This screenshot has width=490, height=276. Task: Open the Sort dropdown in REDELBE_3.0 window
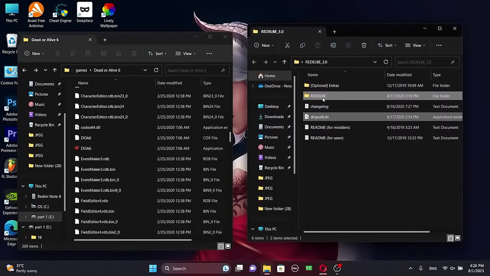click(x=387, y=45)
